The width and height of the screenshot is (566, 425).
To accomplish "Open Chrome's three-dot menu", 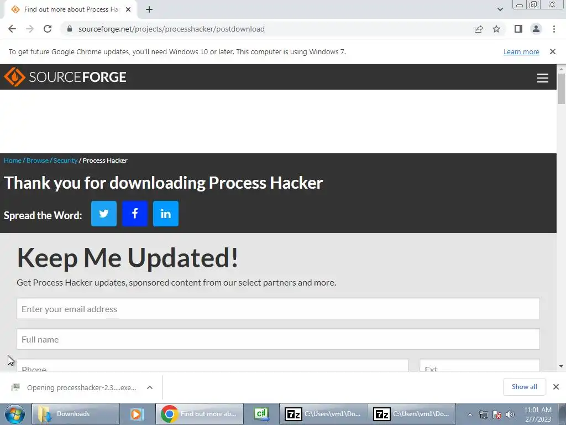I will tap(554, 29).
